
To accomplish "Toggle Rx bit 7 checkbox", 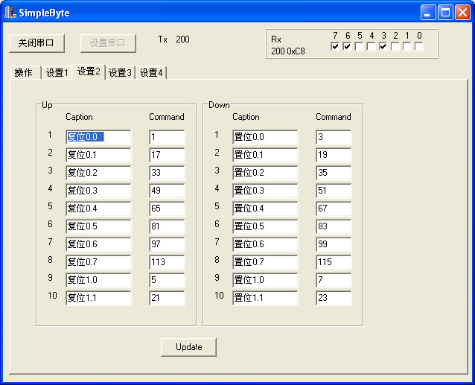I will point(335,47).
